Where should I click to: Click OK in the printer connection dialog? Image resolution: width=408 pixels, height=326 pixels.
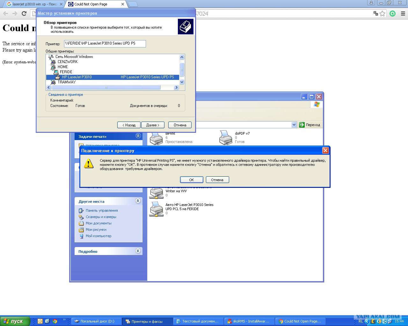[191, 180]
